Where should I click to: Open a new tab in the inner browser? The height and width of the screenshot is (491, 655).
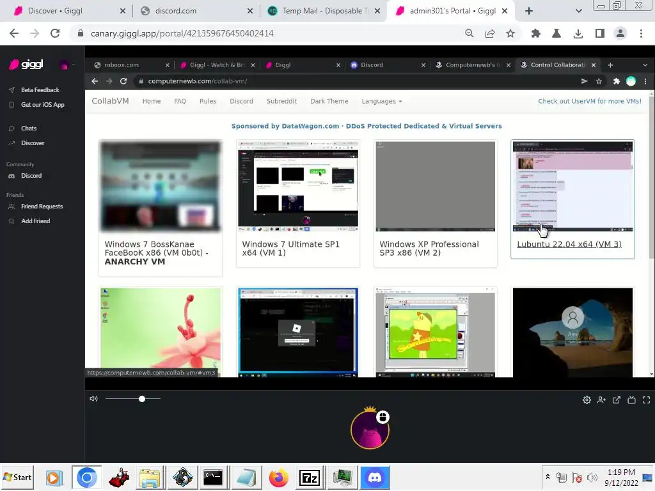pyautogui.click(x=610, y=65)
